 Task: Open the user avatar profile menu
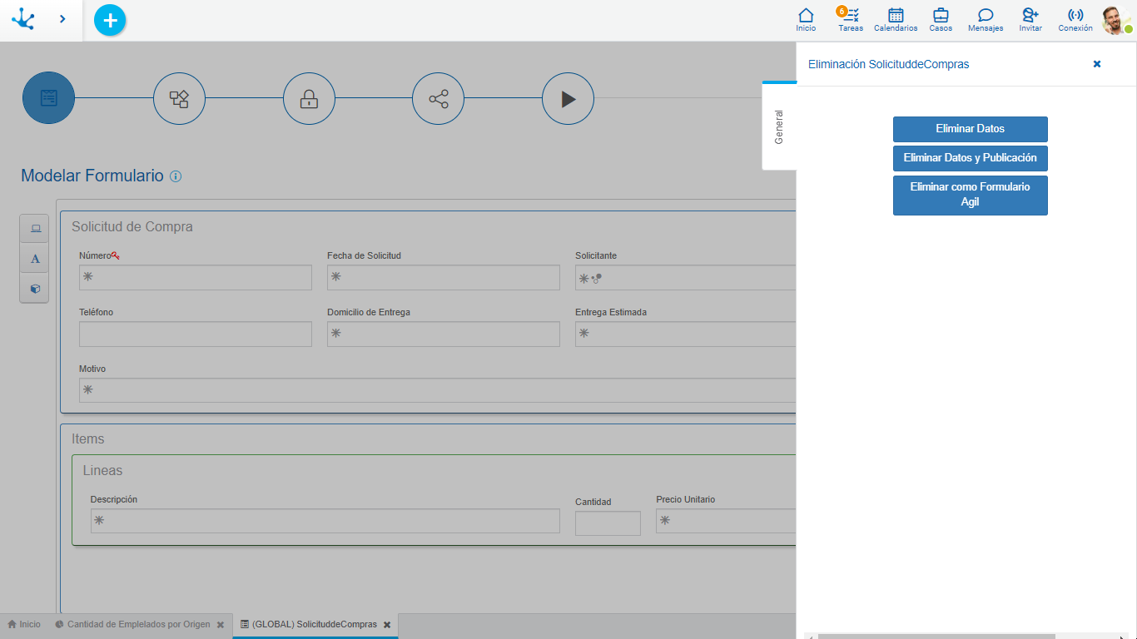pos(1115,20)
